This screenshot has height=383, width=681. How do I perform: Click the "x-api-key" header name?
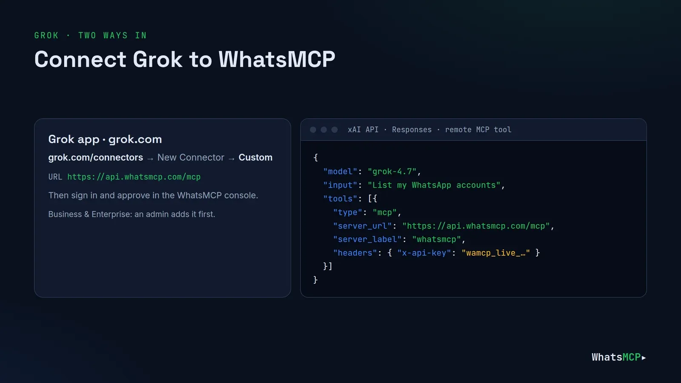coord(424,253)
